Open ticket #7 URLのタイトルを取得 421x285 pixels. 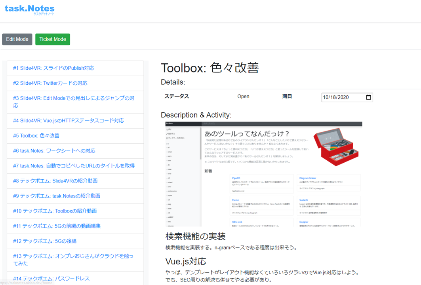[x=75, y=166]
